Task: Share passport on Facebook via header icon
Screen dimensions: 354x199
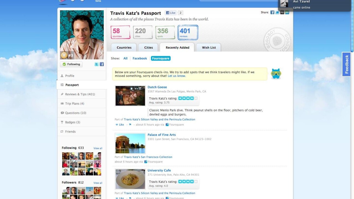Action: [272, 12]
